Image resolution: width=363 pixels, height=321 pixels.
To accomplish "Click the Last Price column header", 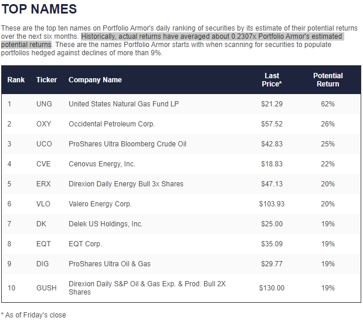I will pos(272,80).
